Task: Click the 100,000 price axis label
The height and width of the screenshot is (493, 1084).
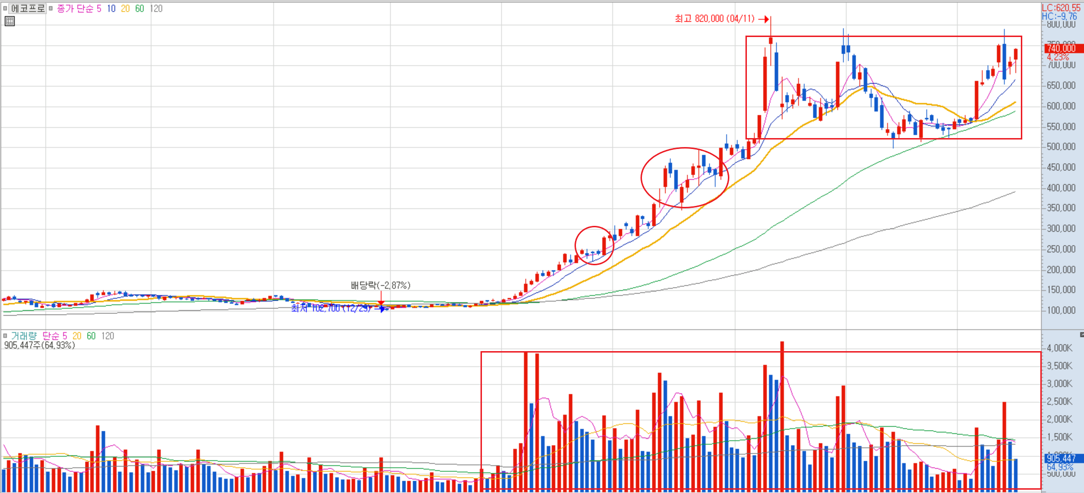Action: [1061, 310]
